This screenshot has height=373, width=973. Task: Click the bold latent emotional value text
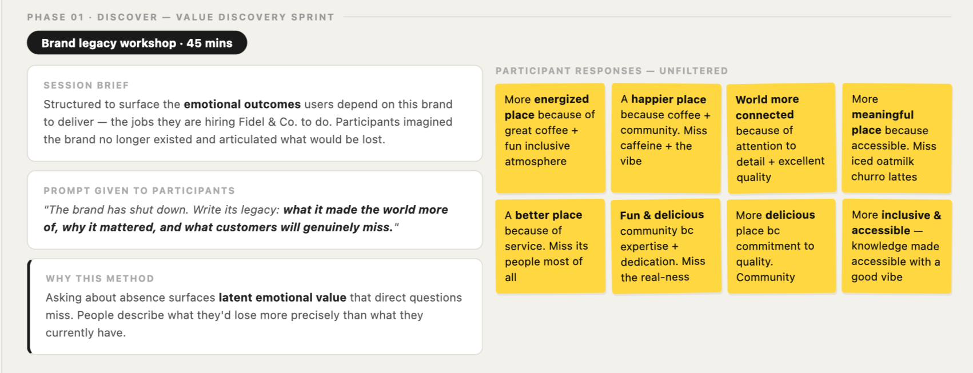point(282,298)
